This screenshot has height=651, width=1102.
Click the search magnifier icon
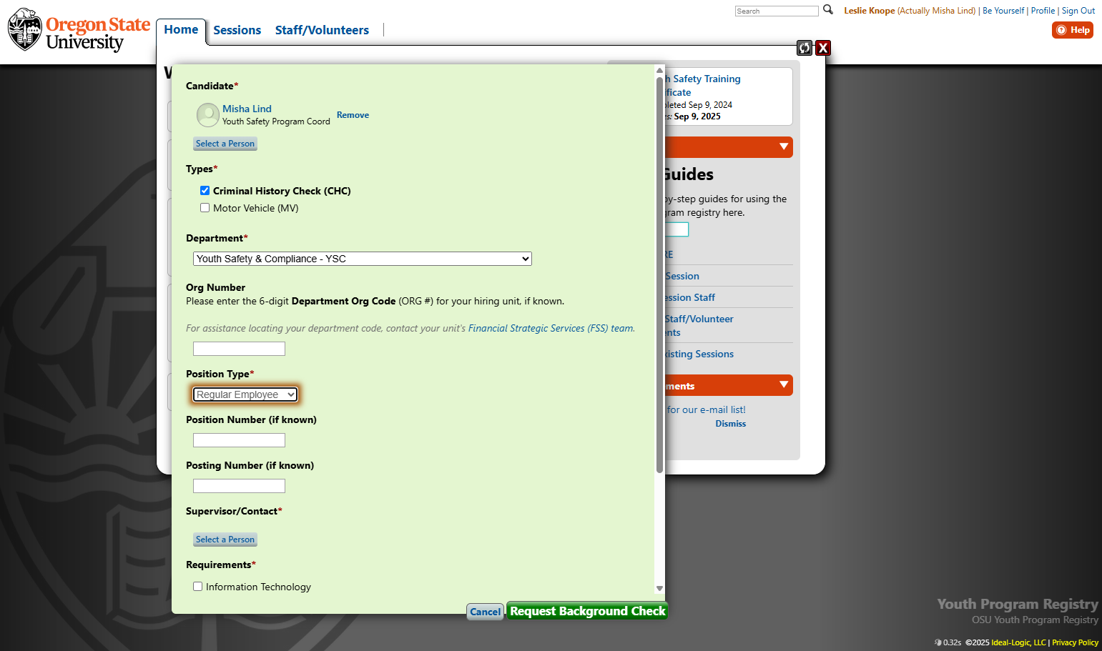(x=828, y=10)
